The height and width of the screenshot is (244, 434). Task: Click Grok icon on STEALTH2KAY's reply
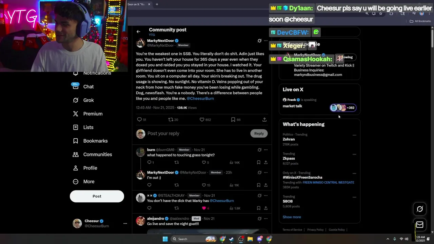259,196
